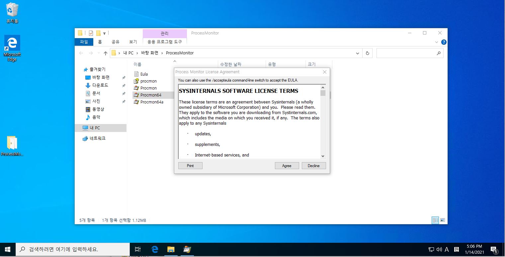Viewport: 505px width, 257px height.
Task: Click the Explorer back arrow
Action: click(x=81, y=53)
